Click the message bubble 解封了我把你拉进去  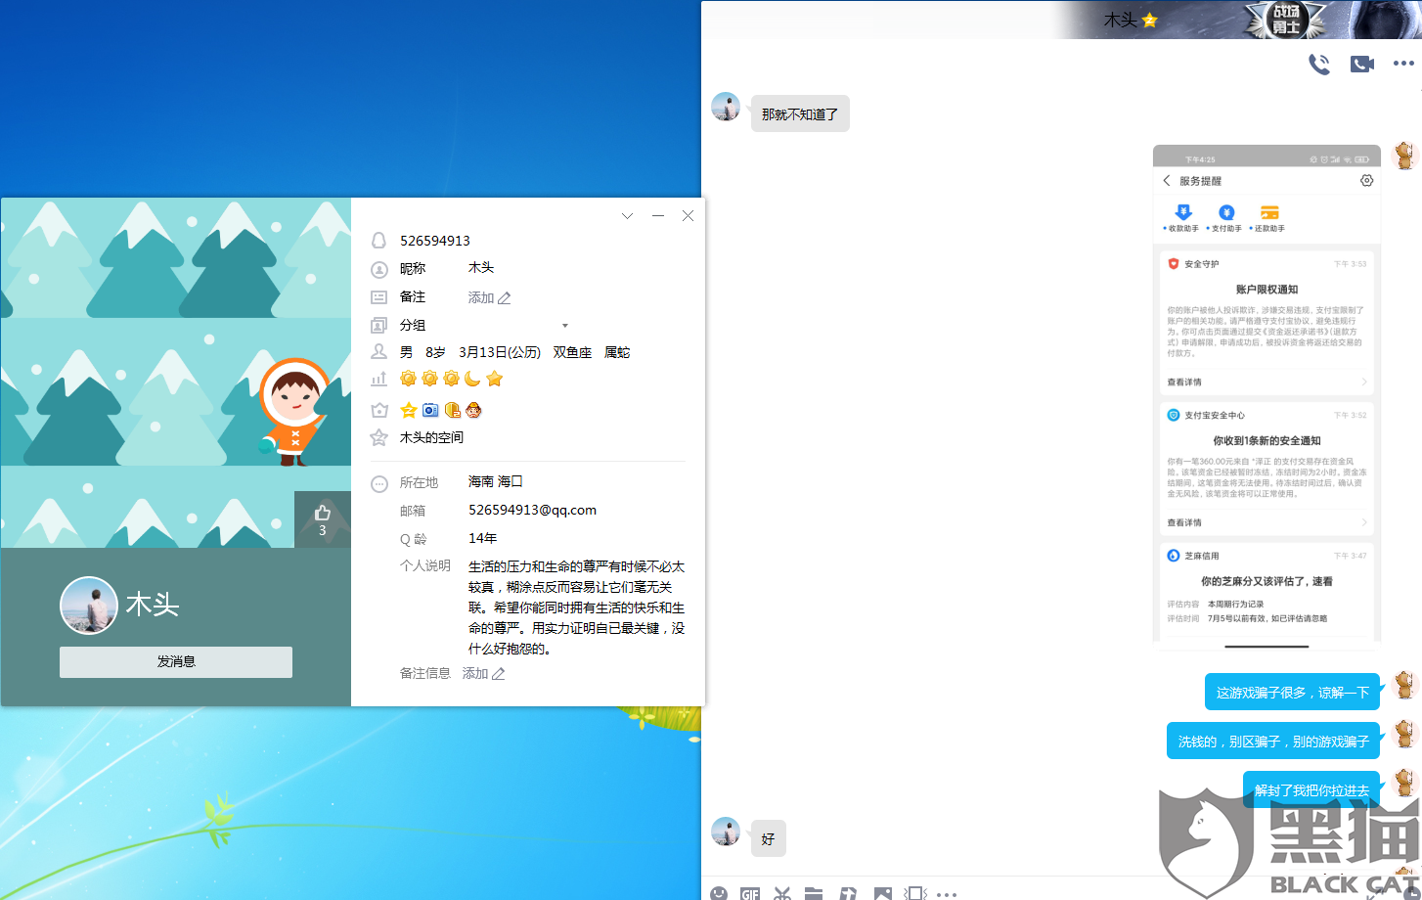[1311, 789]
